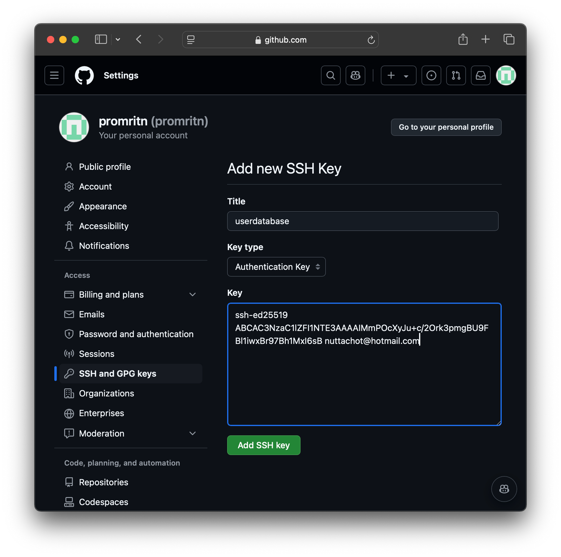Open the Pull requests icon
Viewport: 561px width, 557px height.
pos(456,75)
